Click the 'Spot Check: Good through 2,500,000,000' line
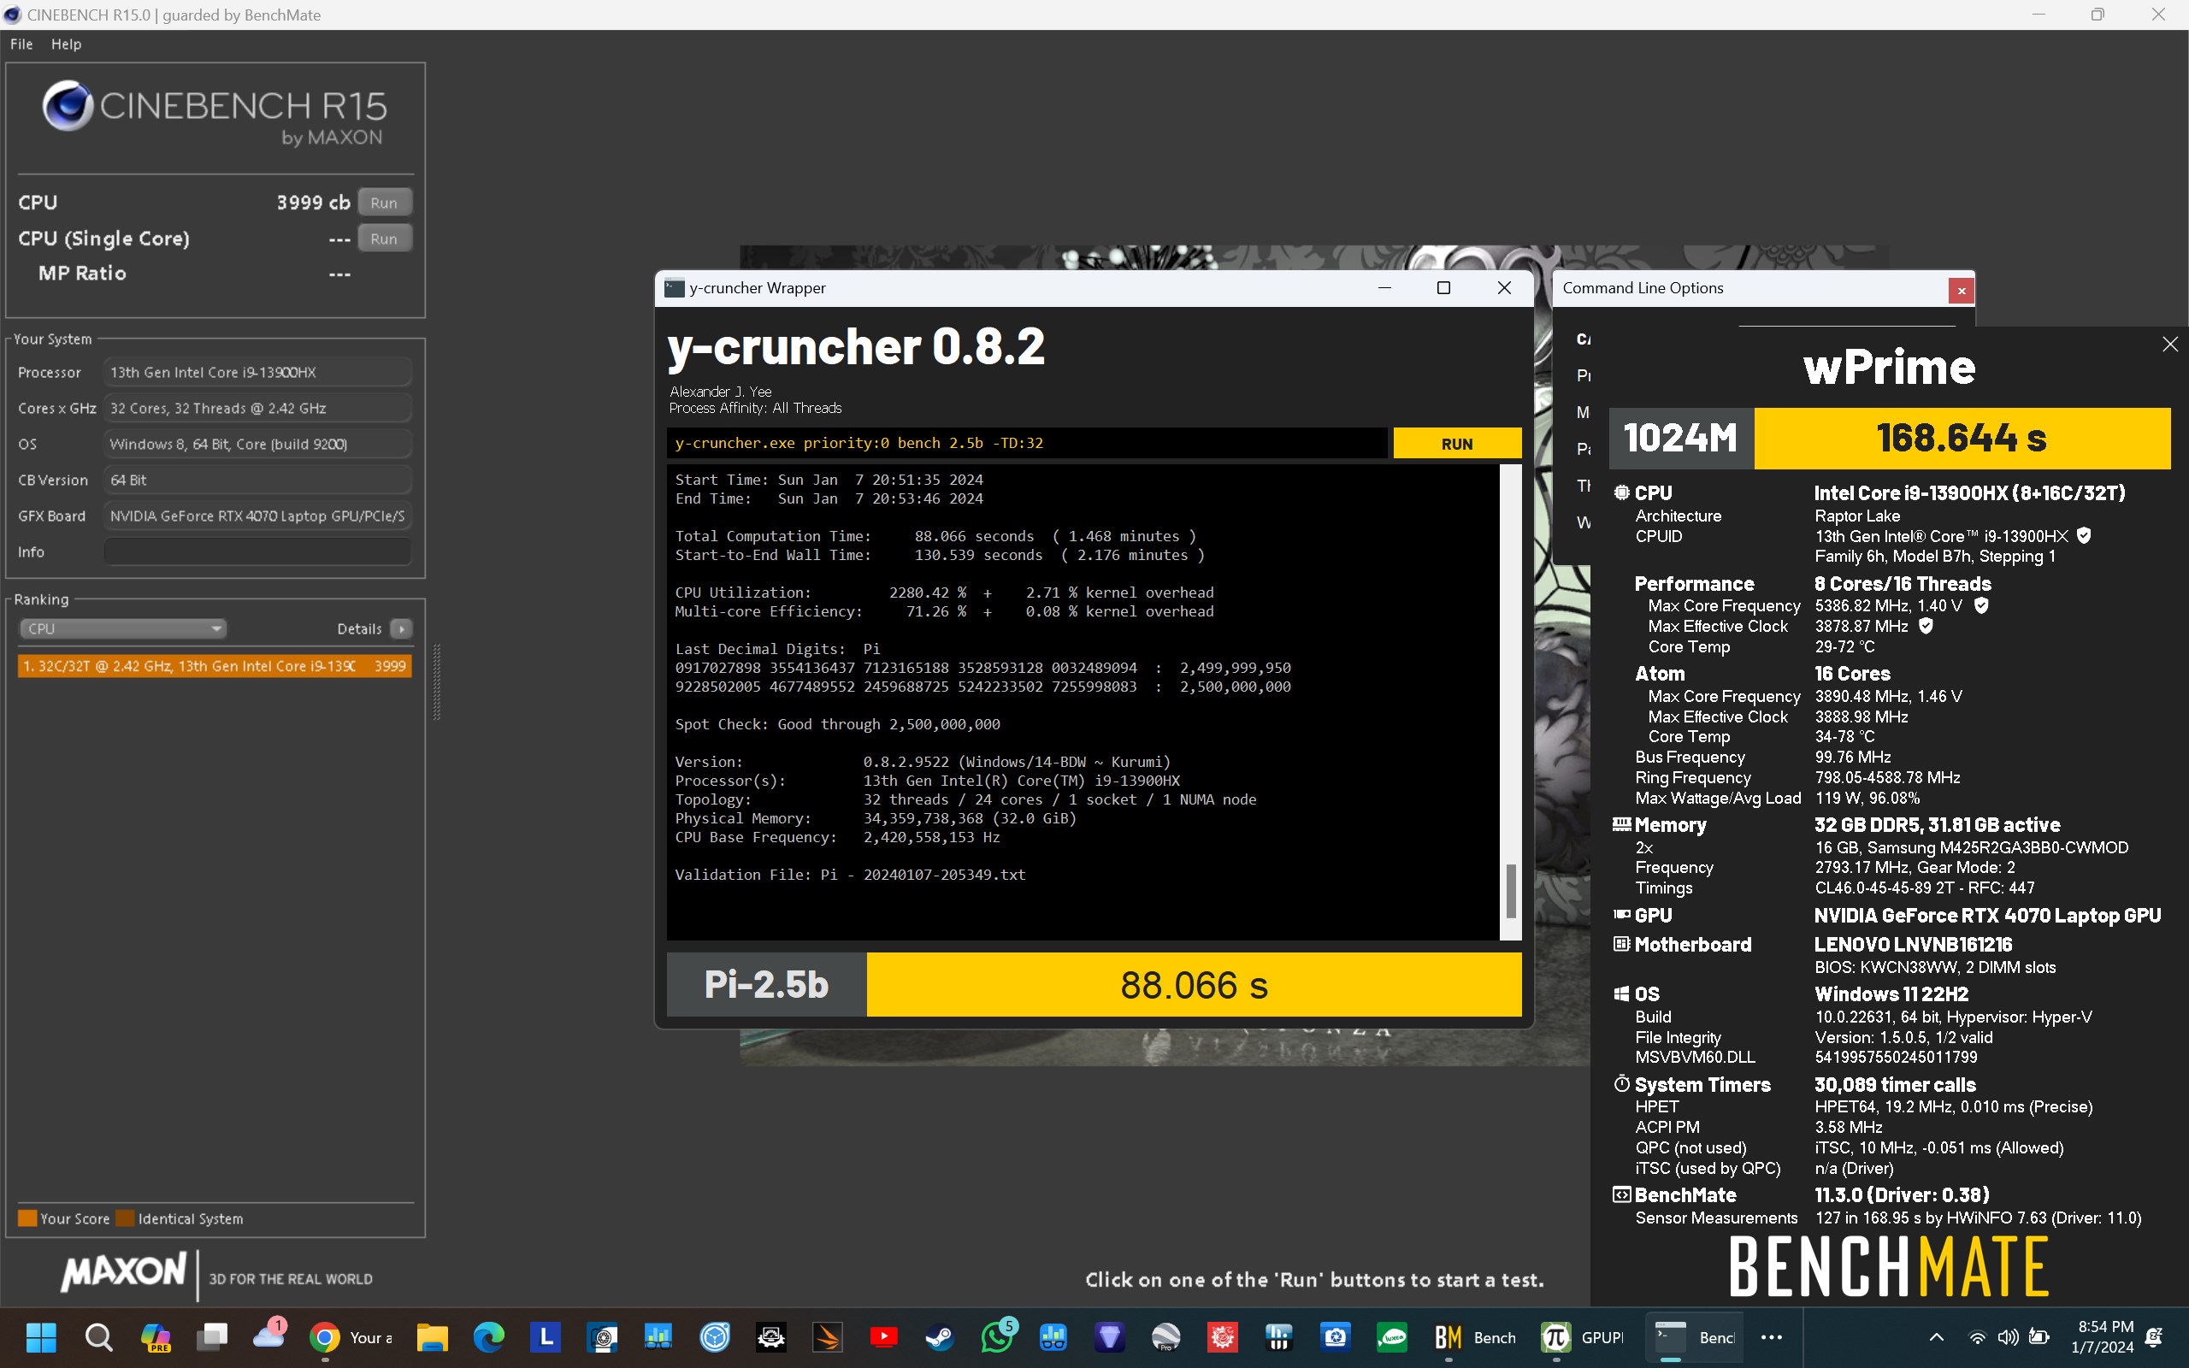 838,725
